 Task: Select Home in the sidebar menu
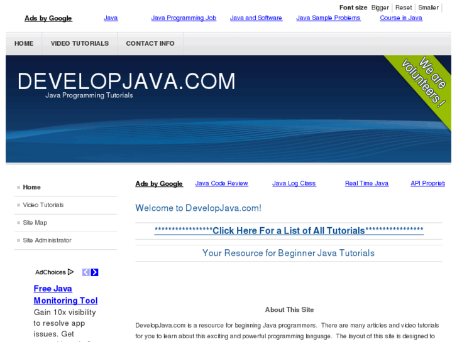[32, 187]
